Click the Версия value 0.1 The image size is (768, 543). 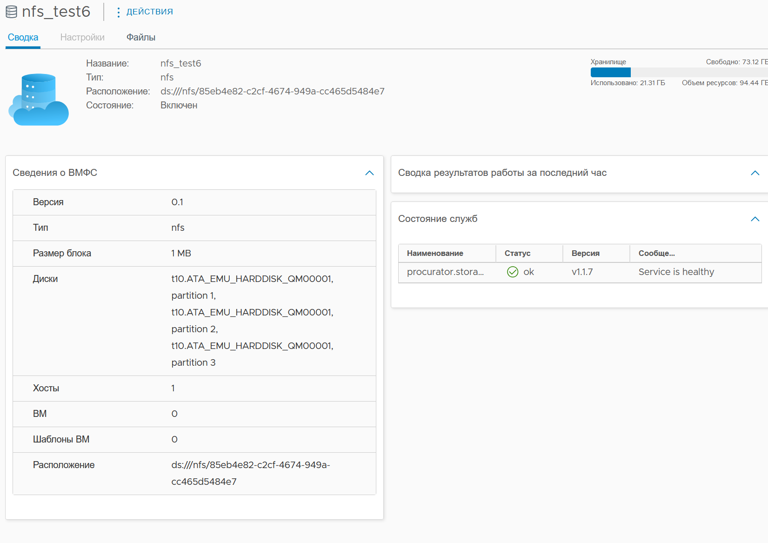pyautogui.click(x=177, y=202)
